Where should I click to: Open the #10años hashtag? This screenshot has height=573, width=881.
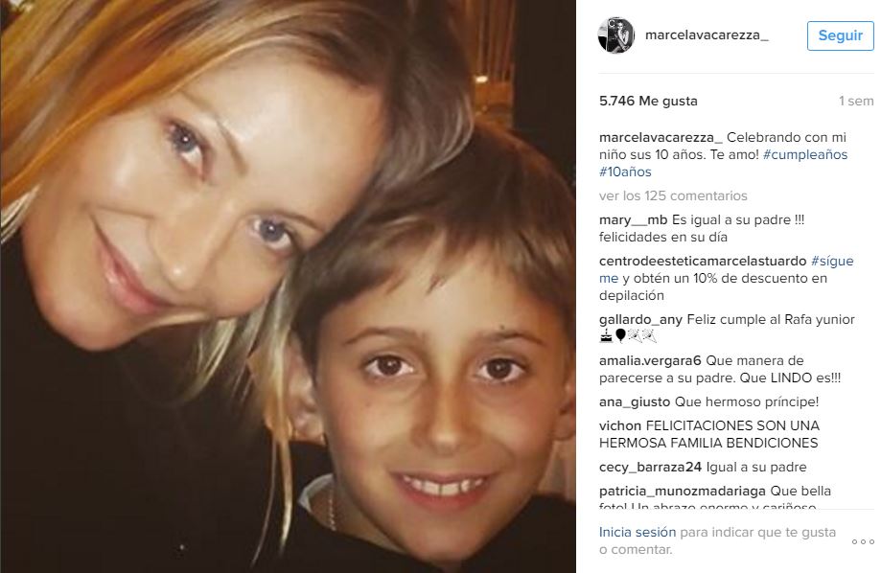(x=625, y=172)
